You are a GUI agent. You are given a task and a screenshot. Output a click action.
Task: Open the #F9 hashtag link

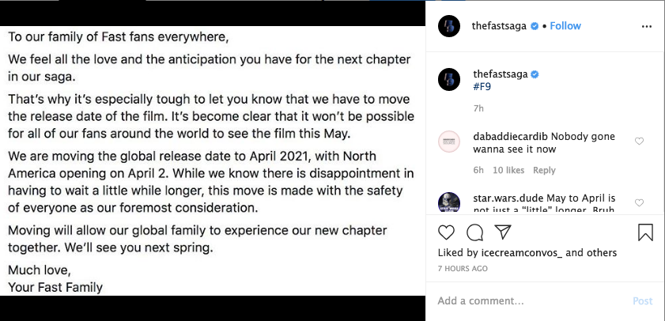tap(484, 87)
